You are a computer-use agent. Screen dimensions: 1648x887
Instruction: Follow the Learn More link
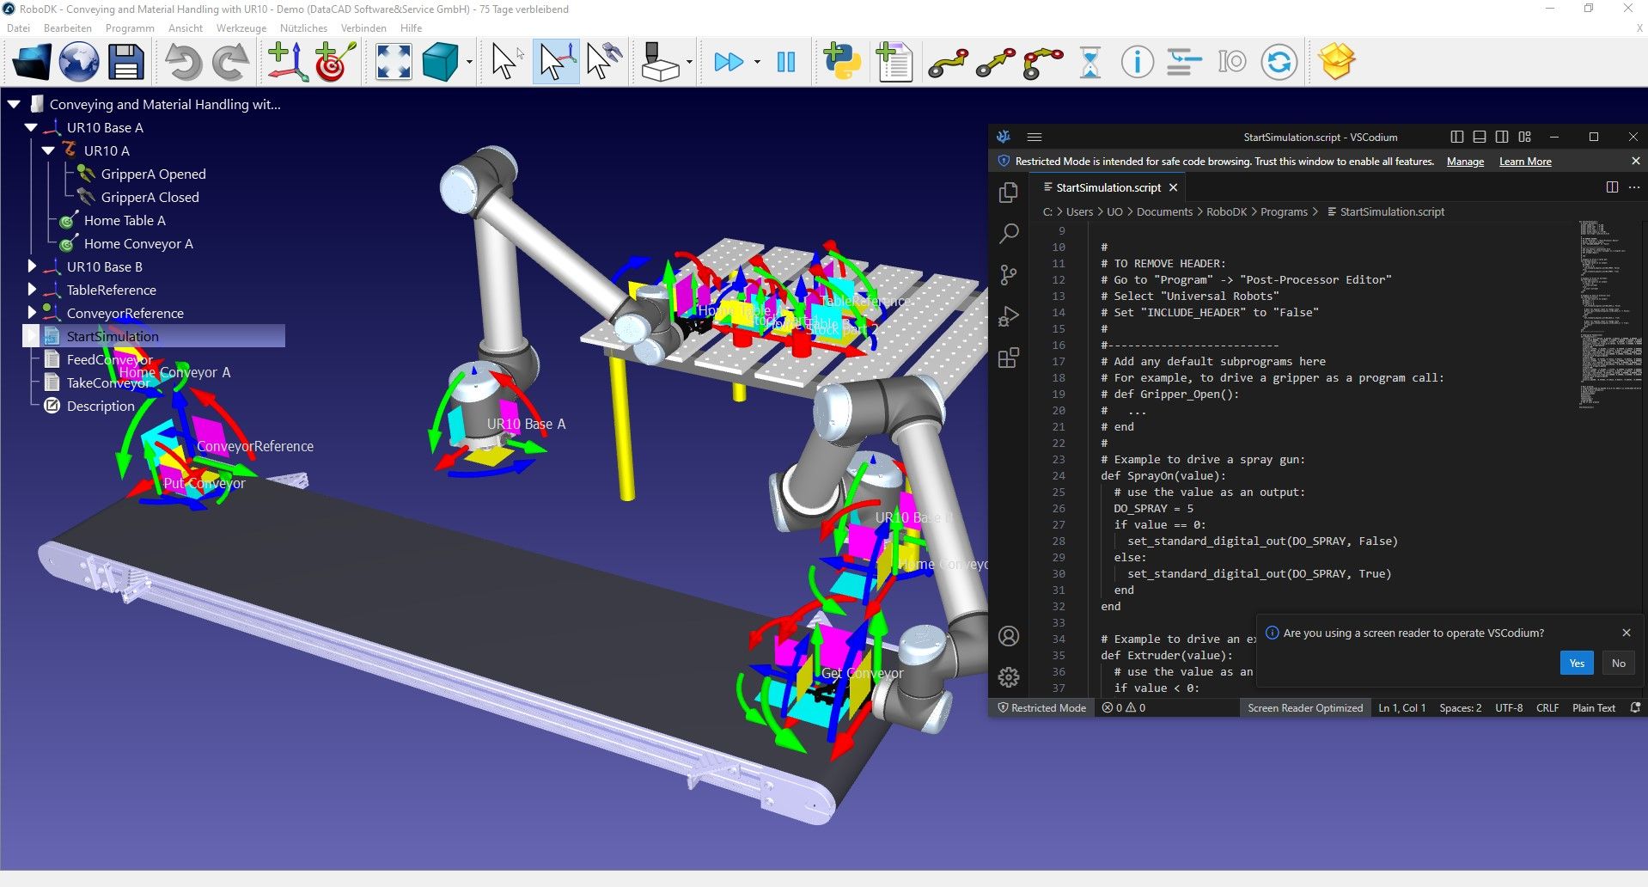1524,162
